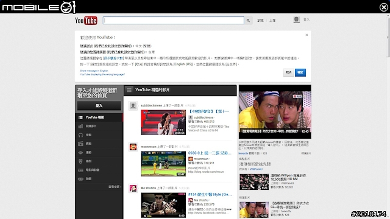Open the baseball game video thumbnail
The height and width of the screenshot is (219, 390).
coord(163,164)
